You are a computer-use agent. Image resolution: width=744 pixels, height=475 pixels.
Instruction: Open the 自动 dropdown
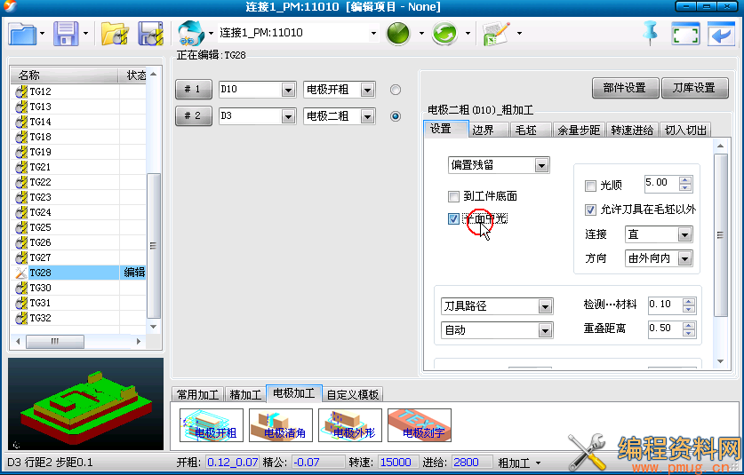(x=545, y=330)
